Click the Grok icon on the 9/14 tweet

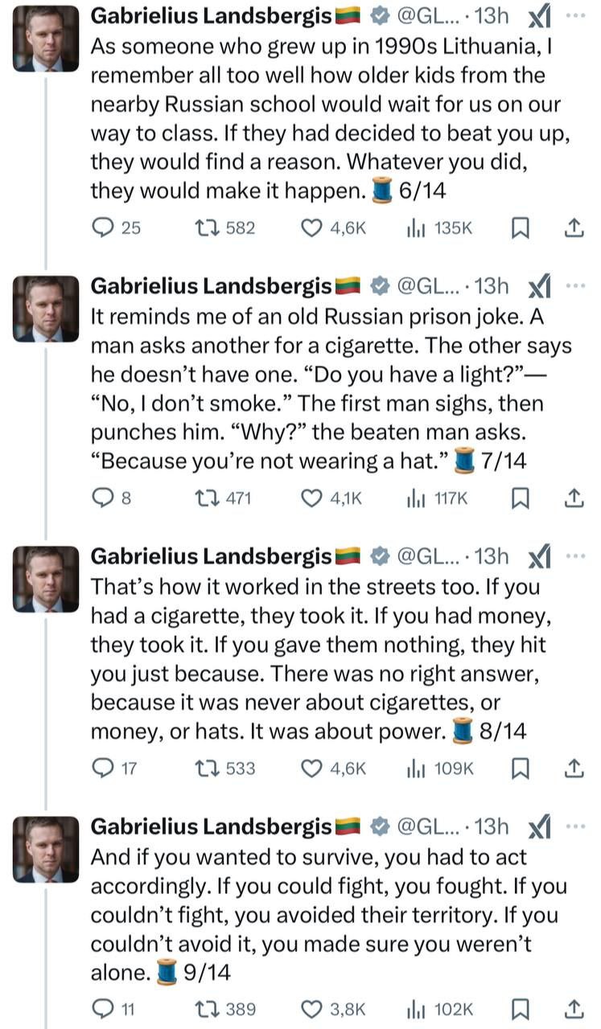tap(537, 826)
